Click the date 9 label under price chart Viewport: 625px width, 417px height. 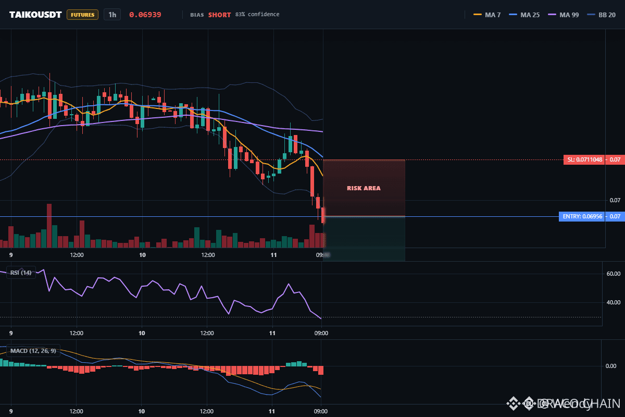click(11, 255)
